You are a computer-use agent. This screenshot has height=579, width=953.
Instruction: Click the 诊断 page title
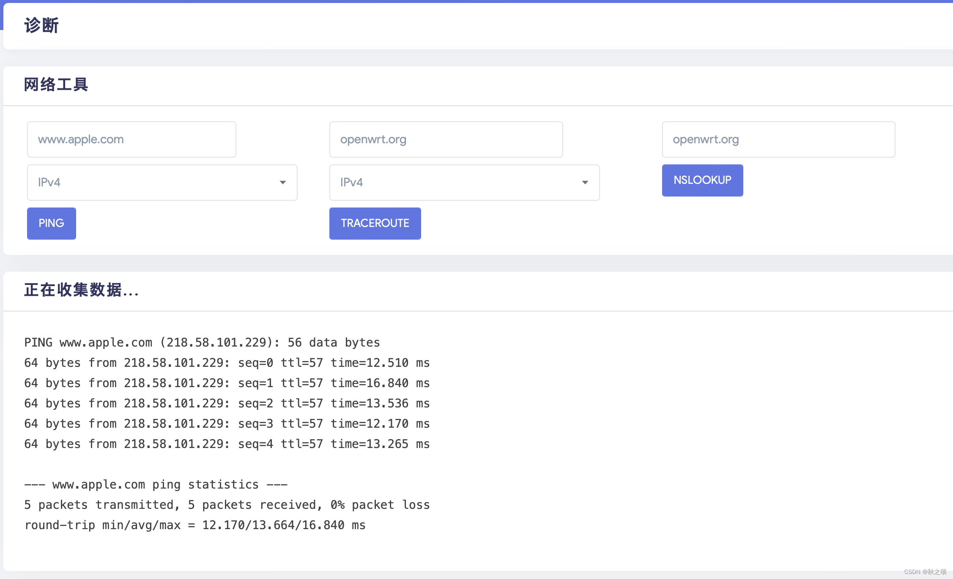(x=41, y=25)
